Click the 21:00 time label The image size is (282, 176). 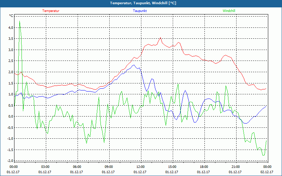[235, 167]
